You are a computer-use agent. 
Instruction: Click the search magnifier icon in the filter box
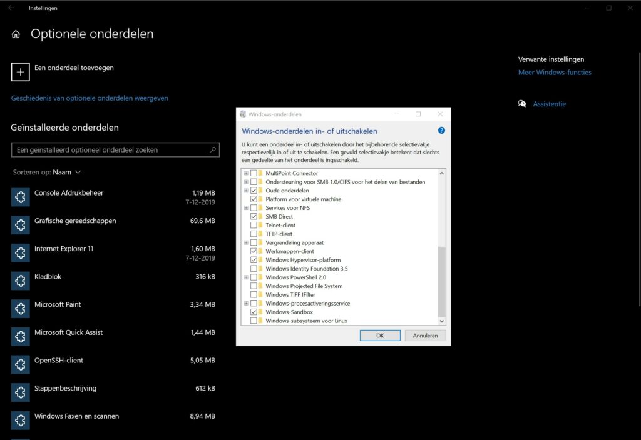coord(213,150)
